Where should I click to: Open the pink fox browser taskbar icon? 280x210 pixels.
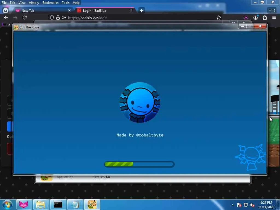click(x=24, y=205)
